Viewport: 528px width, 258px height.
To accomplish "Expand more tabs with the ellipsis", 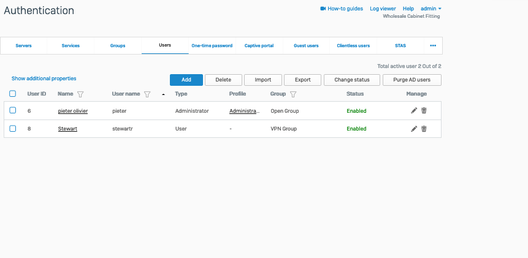I will coord(433,45).
